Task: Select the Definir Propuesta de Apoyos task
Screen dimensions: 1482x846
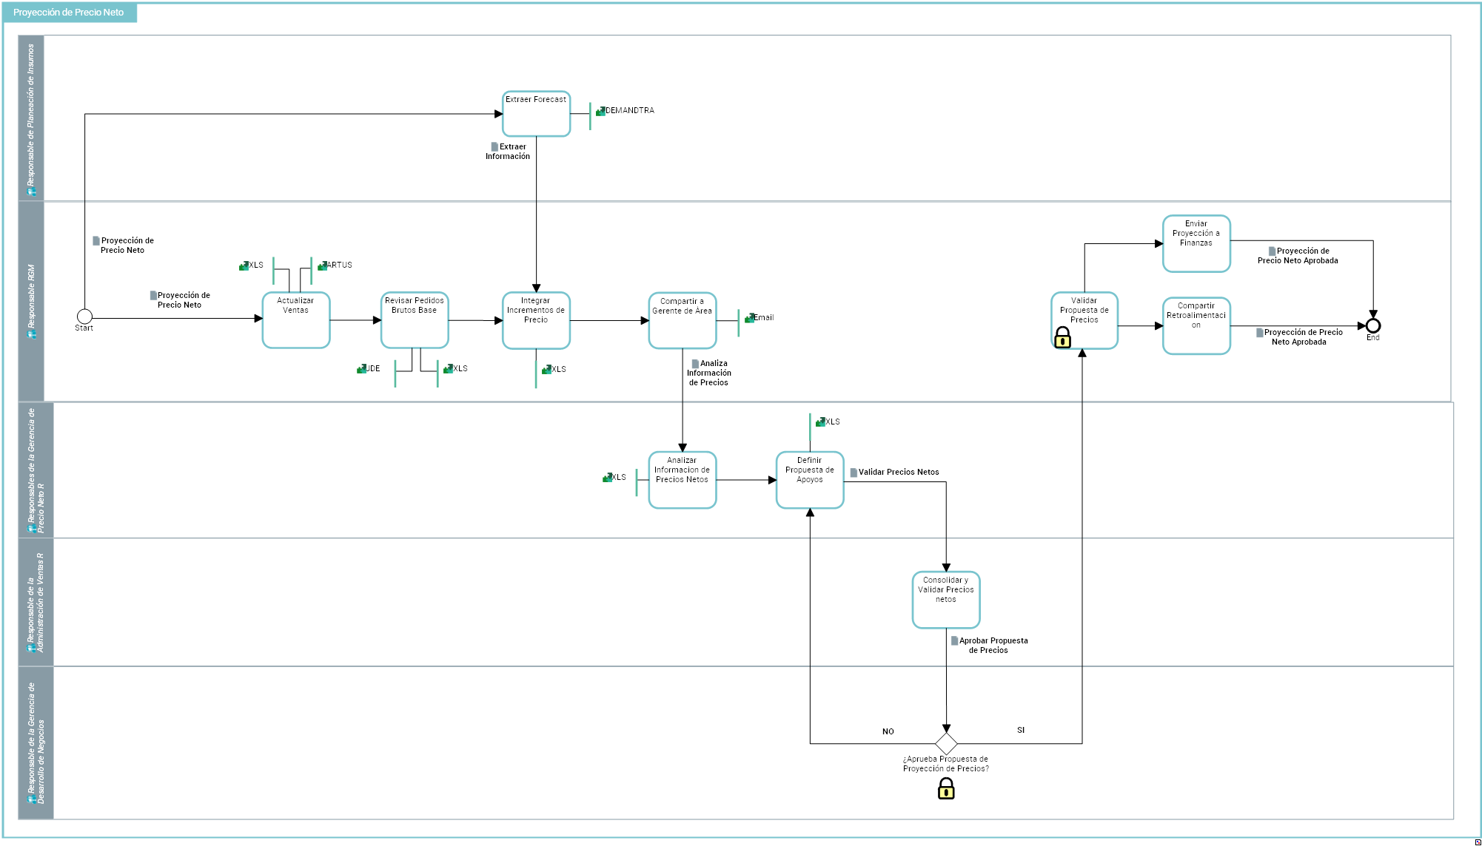Action: [x=810, y=480]
